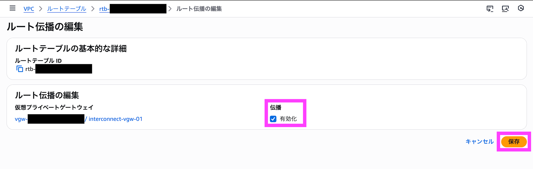Click the ルートテーブル ID field label

click(x=38, y=61)
